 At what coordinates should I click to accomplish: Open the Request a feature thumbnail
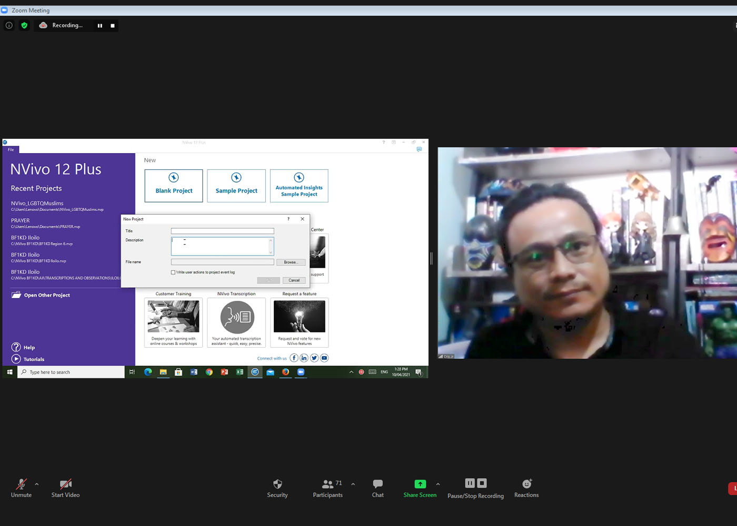click(x=299, y=322)
